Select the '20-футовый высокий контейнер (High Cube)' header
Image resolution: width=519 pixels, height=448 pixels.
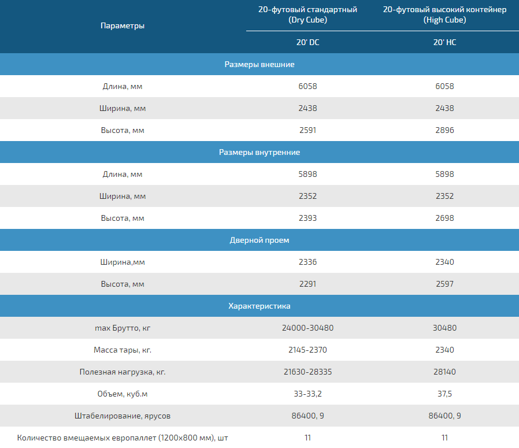point(444,14)
